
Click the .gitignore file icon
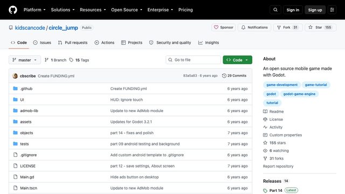click(15, 155)
